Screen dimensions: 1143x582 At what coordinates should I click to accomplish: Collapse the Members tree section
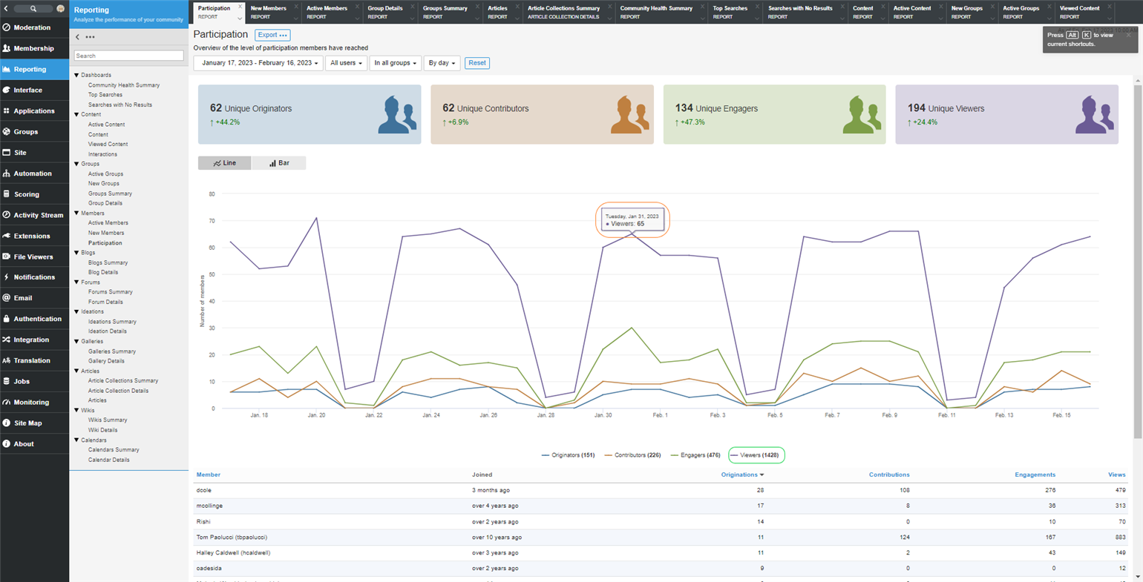76,214
